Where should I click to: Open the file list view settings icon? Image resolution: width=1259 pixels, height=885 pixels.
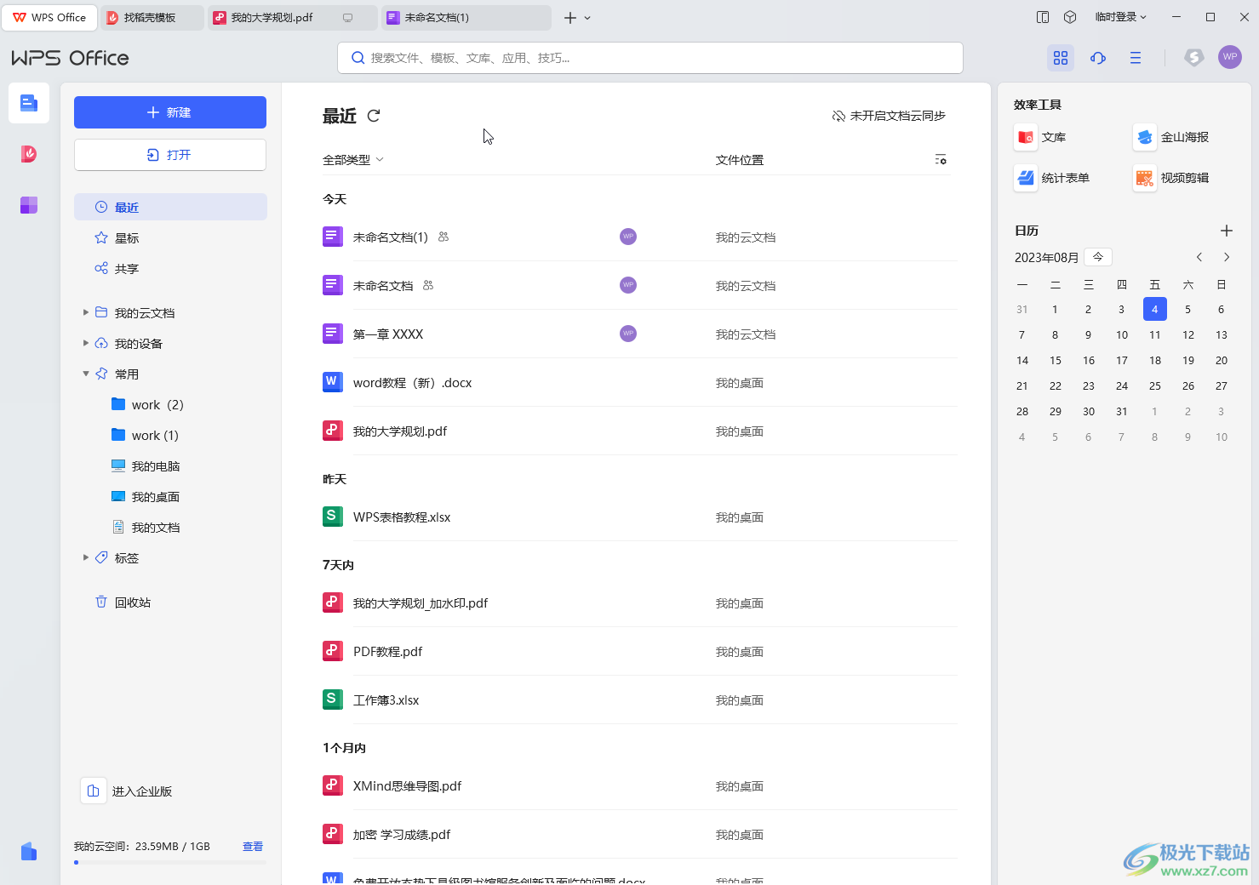(x=941, y=160)
